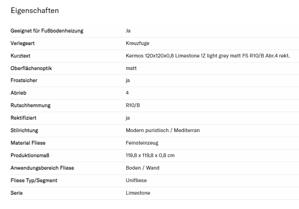Click the R10/B value
Viewport: 299px width, 209px height.
point(133,105)
